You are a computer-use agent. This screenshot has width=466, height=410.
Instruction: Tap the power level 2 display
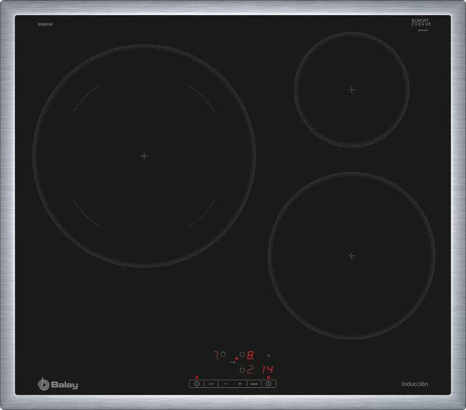[x=250, y=370]
